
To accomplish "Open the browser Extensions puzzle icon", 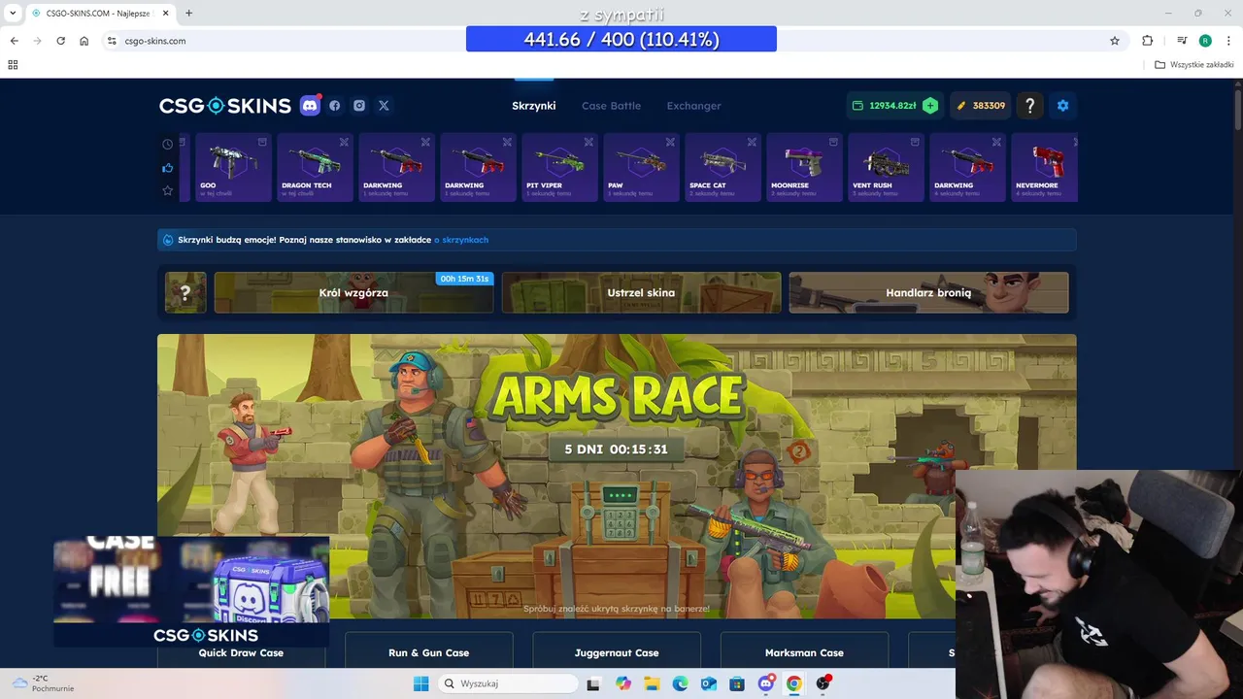I will 1148,41.
